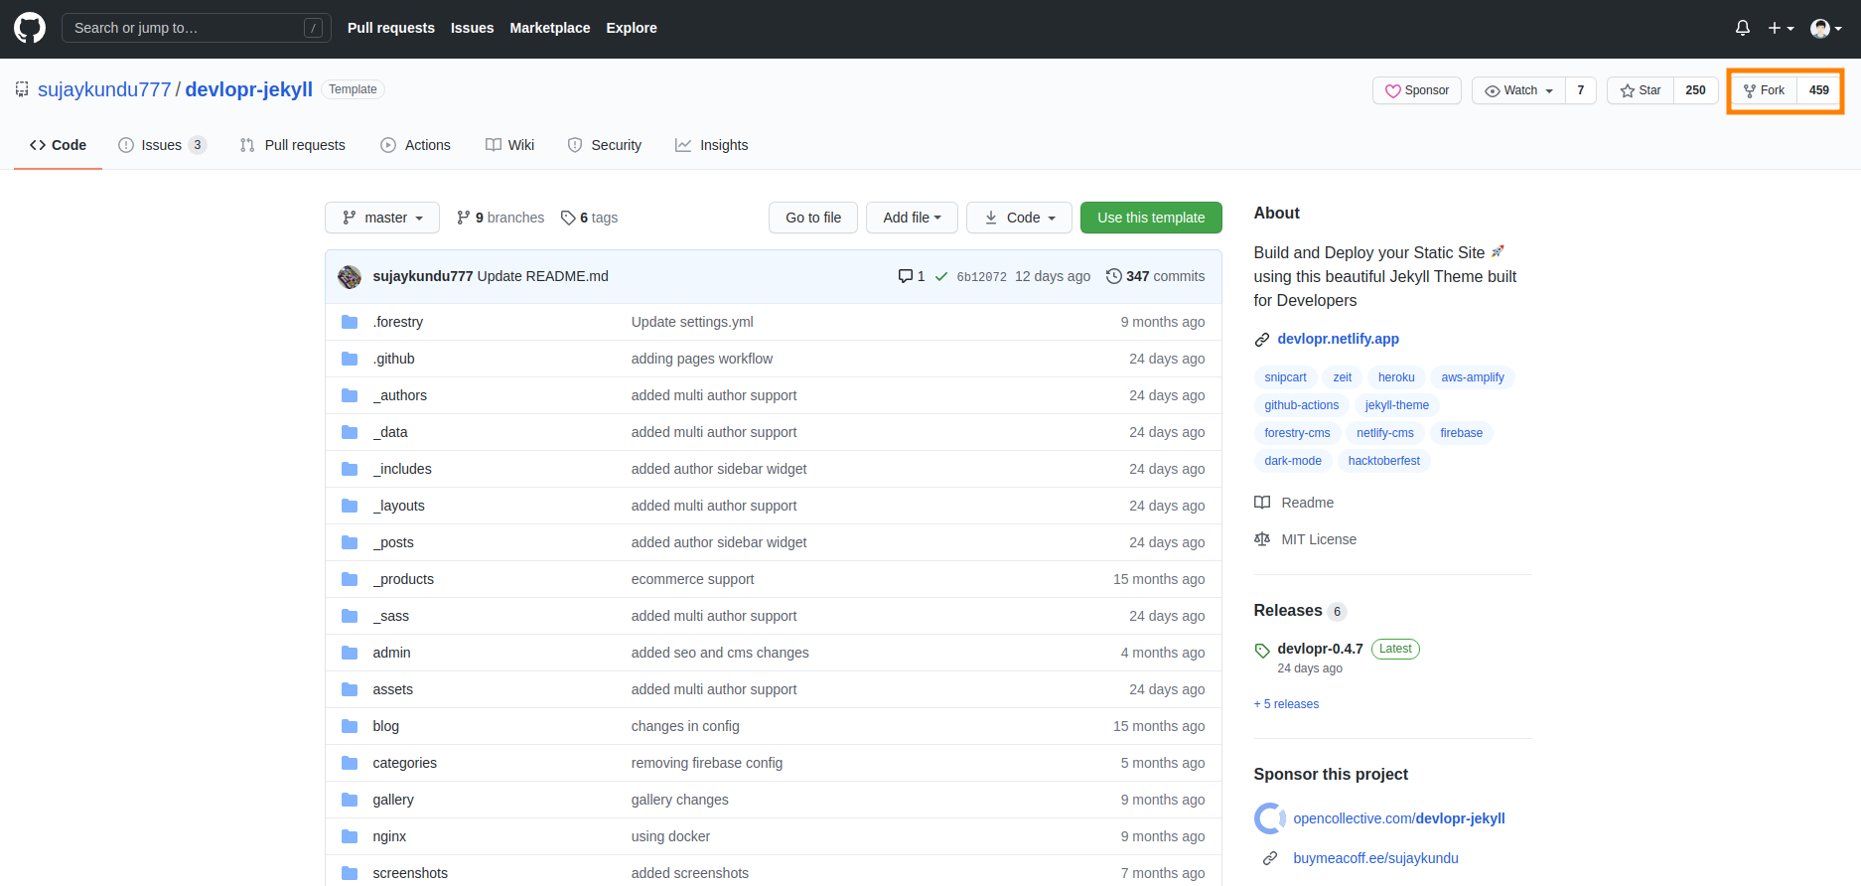Viewport: 1861px width, 886px height.
Task: Open the Watch dropdown
Action: pyautogui.click(x=1519, y=90)
